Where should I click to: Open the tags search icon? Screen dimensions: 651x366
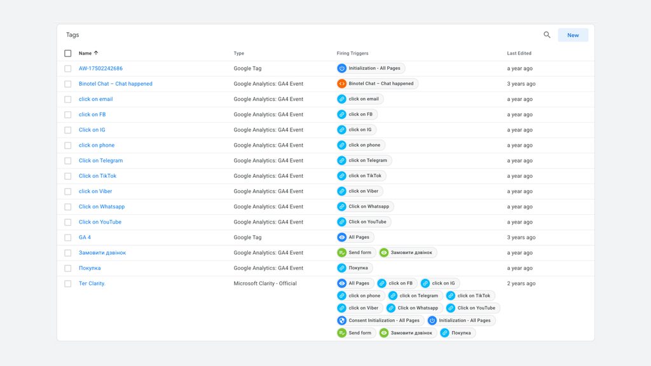[x=547, y=35]
